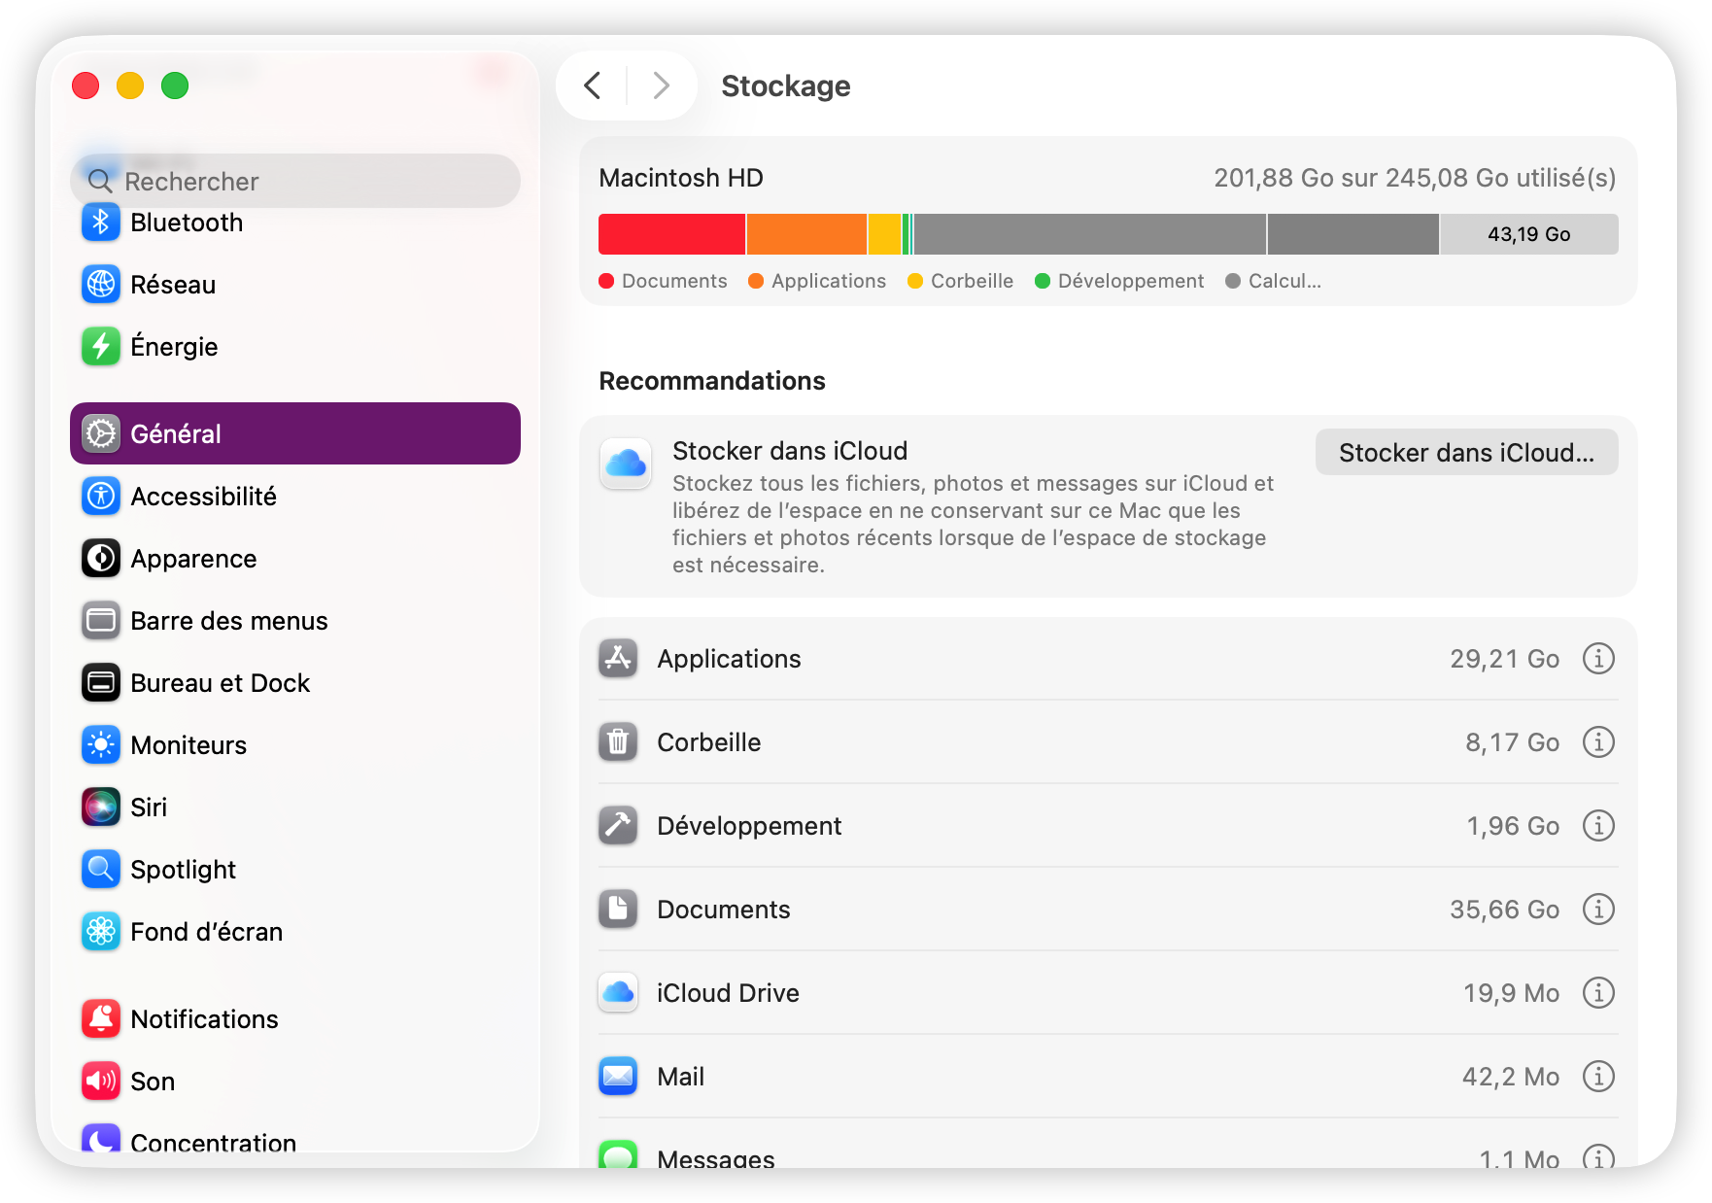The width and height of the screenshot is (1712, 1203).
Task: Open Bluetooth in the sidebar
Action: 295,223
